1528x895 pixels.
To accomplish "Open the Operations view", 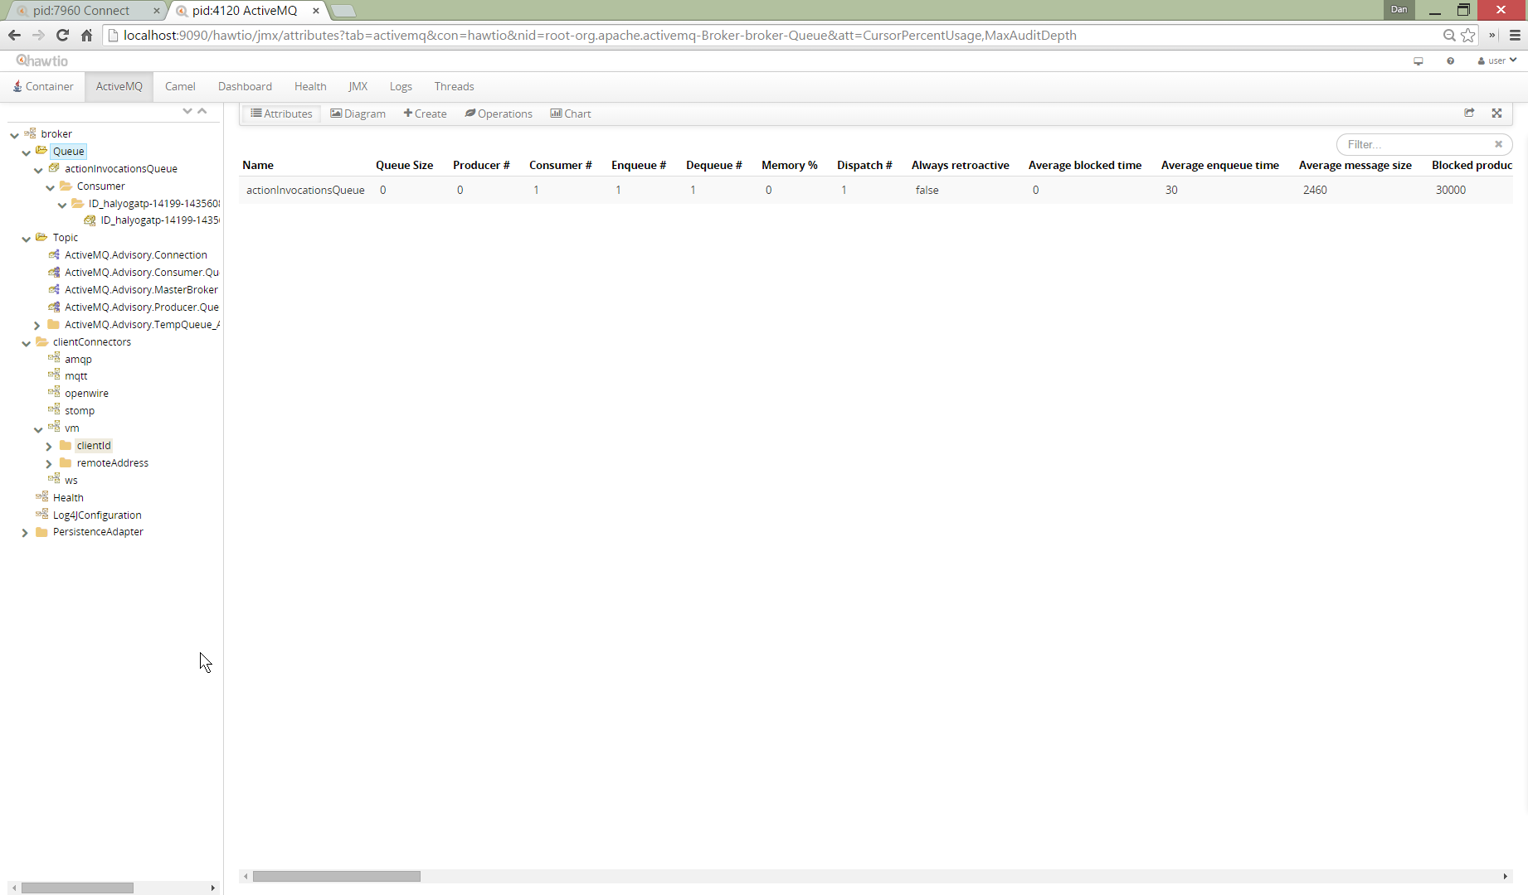I will coord(499,114).
